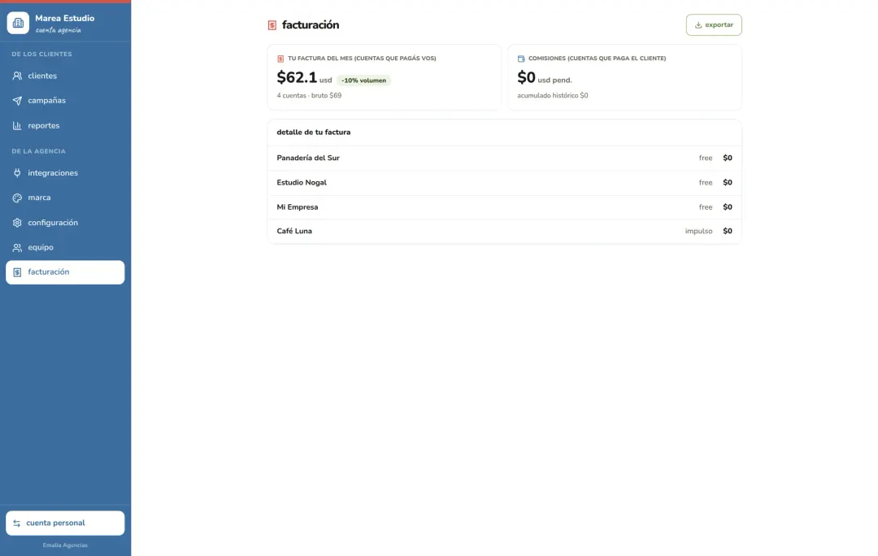The image size is (878, 556).
Task: Click the Estudio Nogal row
Action: pyautogui.click(x=505, y=183)
